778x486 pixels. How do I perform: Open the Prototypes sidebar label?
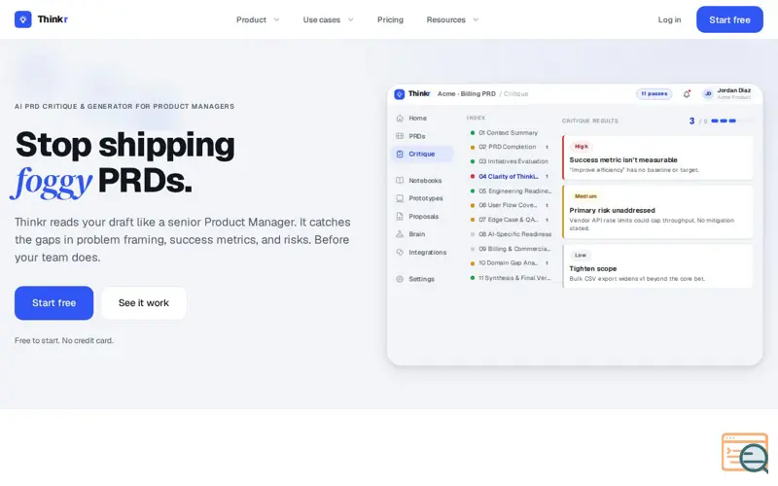(426, 198)
